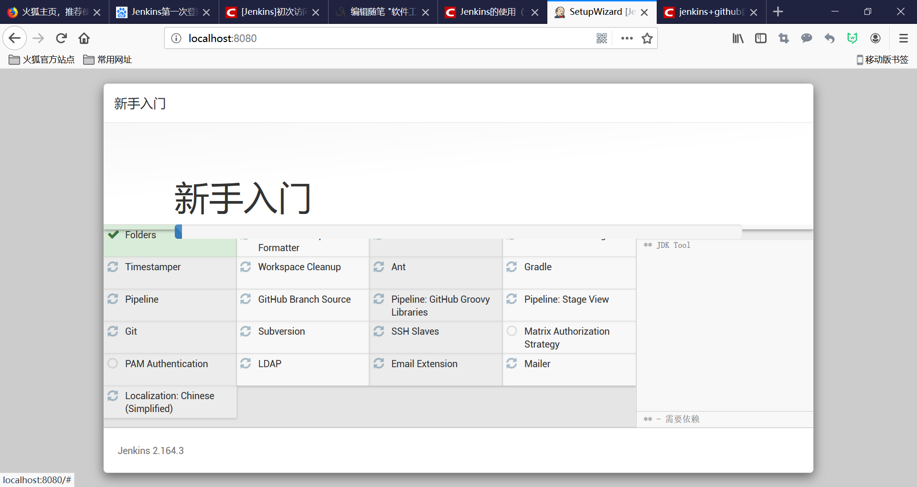Click the spinner icon beside Subversion

pyautogui.click(x=245, y=331)
